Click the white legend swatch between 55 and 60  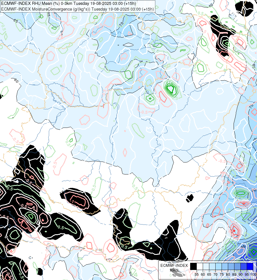(200, 266)
